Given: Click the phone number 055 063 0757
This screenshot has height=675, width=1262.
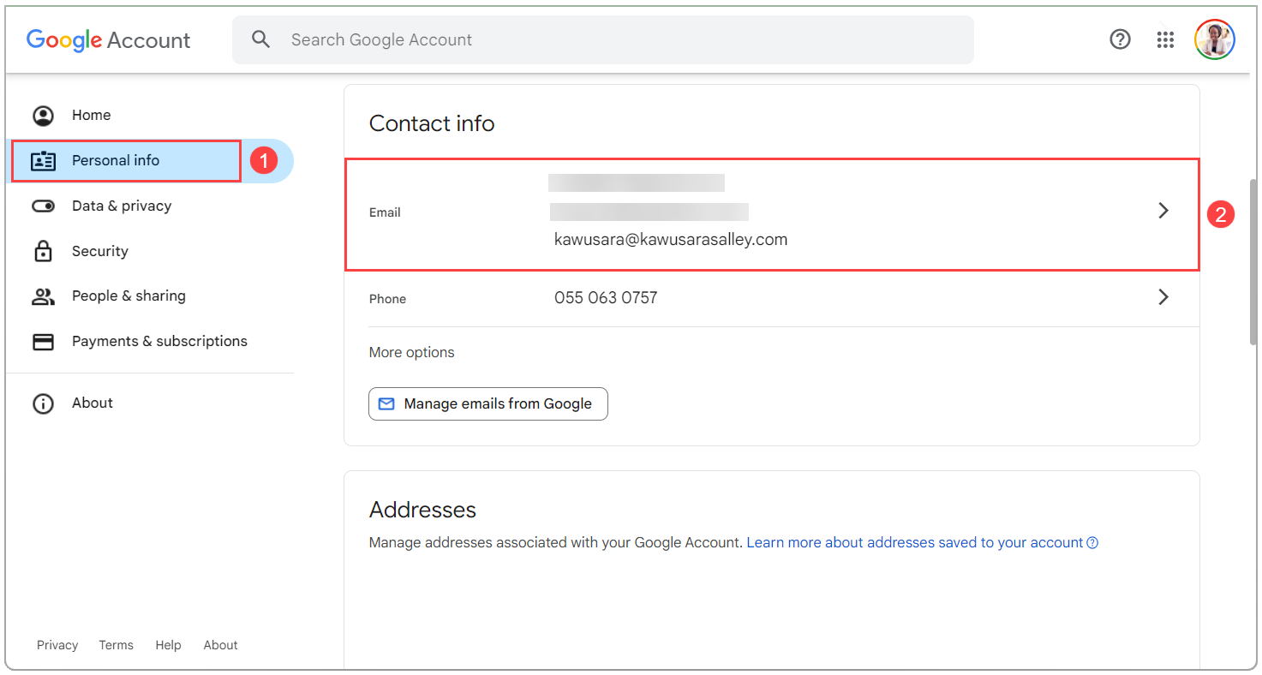Looking at the screenshot, I should point(606,298).
